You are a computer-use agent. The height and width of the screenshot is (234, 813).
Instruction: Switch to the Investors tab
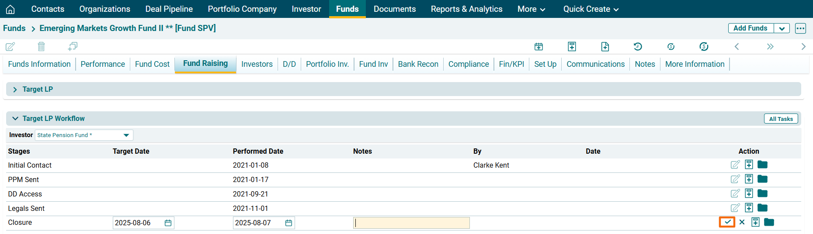257,64
